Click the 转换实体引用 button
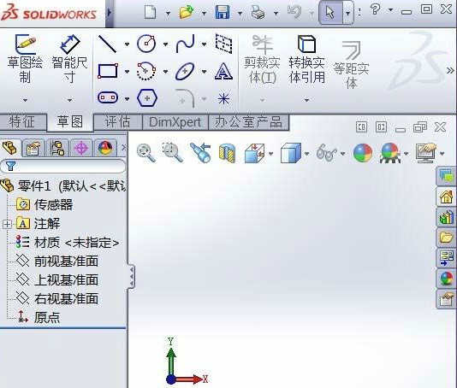The image size is (457, 388). point(307,59)
